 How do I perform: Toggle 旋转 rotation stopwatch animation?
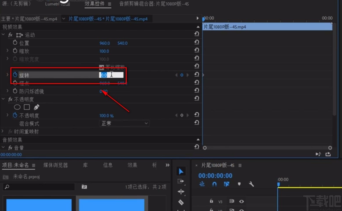point(15,74)
